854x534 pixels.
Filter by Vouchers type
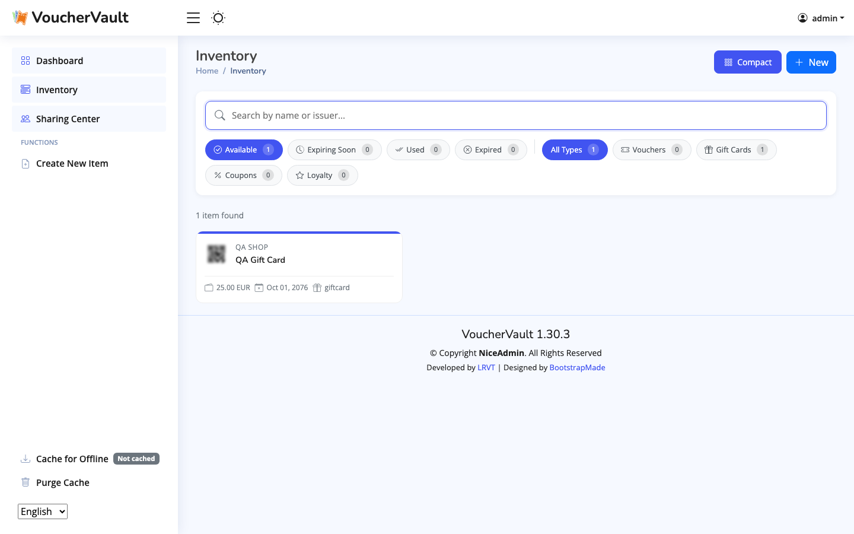coord(652,150)
